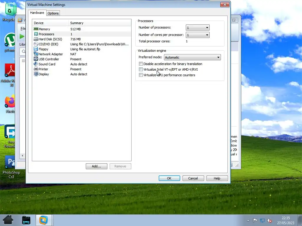This screenshot has width=302, height=226.
Task: Click the Cancel button
Action: tap(193, 178)
